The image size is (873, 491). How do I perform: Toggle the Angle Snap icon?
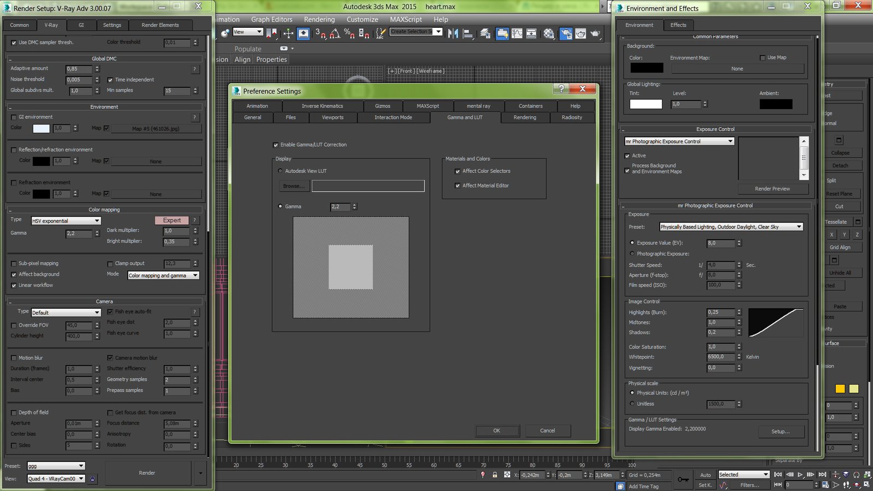point(334,34)
